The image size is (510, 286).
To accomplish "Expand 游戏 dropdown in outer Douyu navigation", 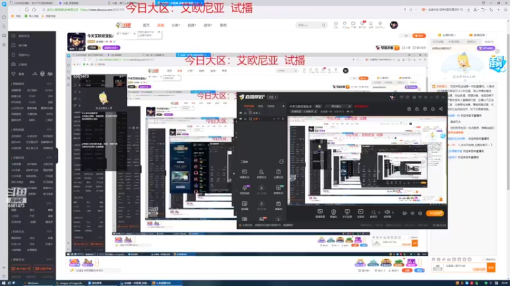I will pyautogui.click(x=208, y=25).
